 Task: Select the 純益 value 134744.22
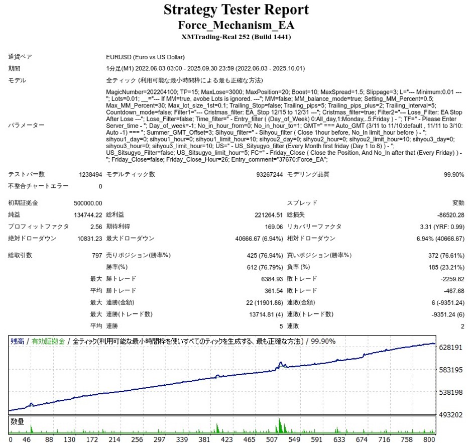[x=88, y=215]
